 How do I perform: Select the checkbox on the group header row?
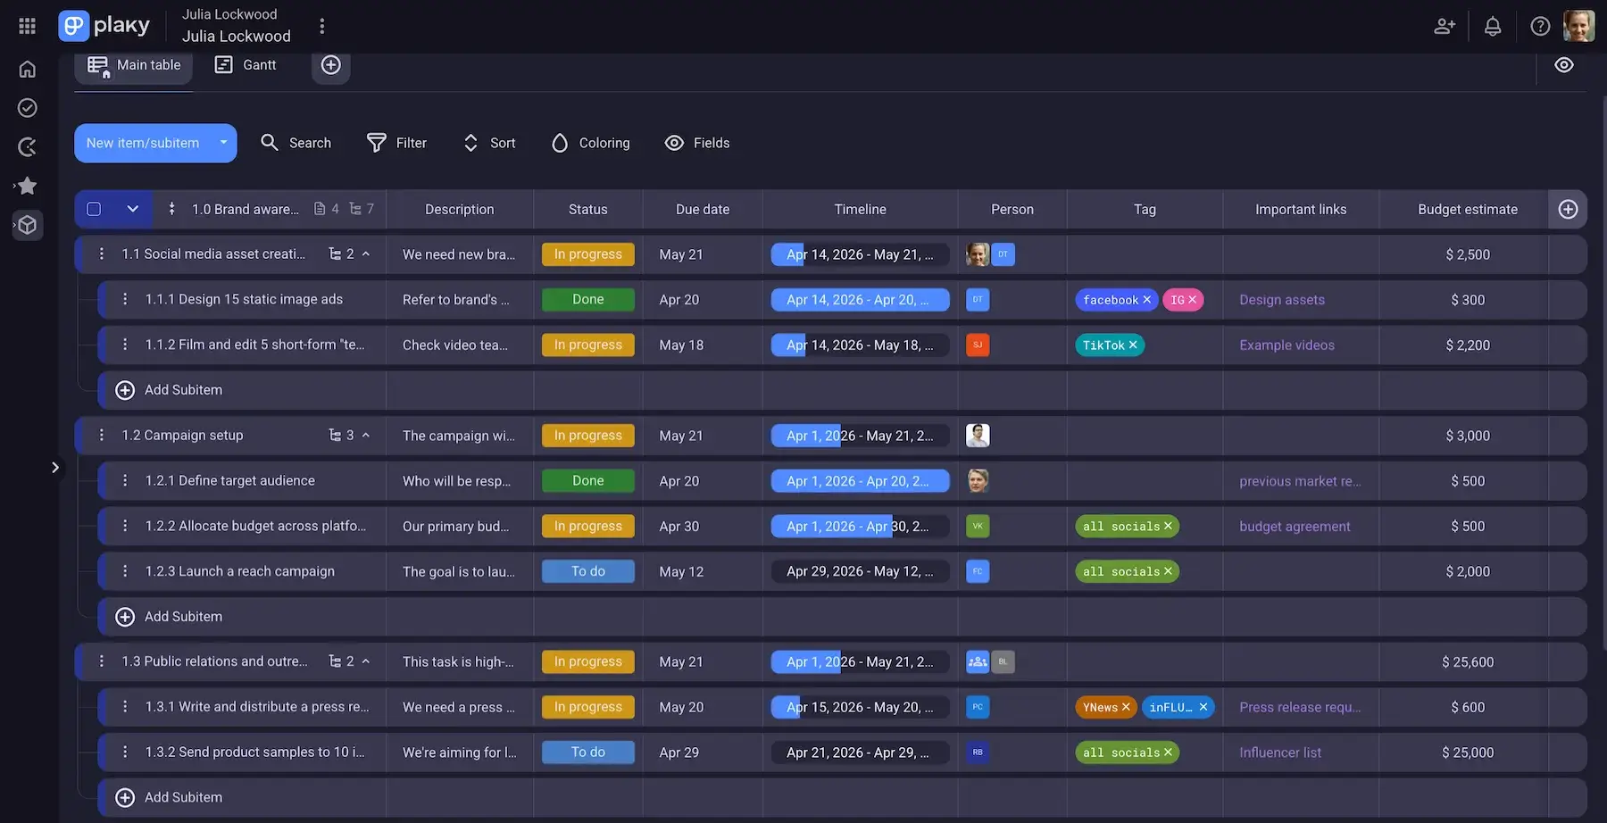coord(94,208)
